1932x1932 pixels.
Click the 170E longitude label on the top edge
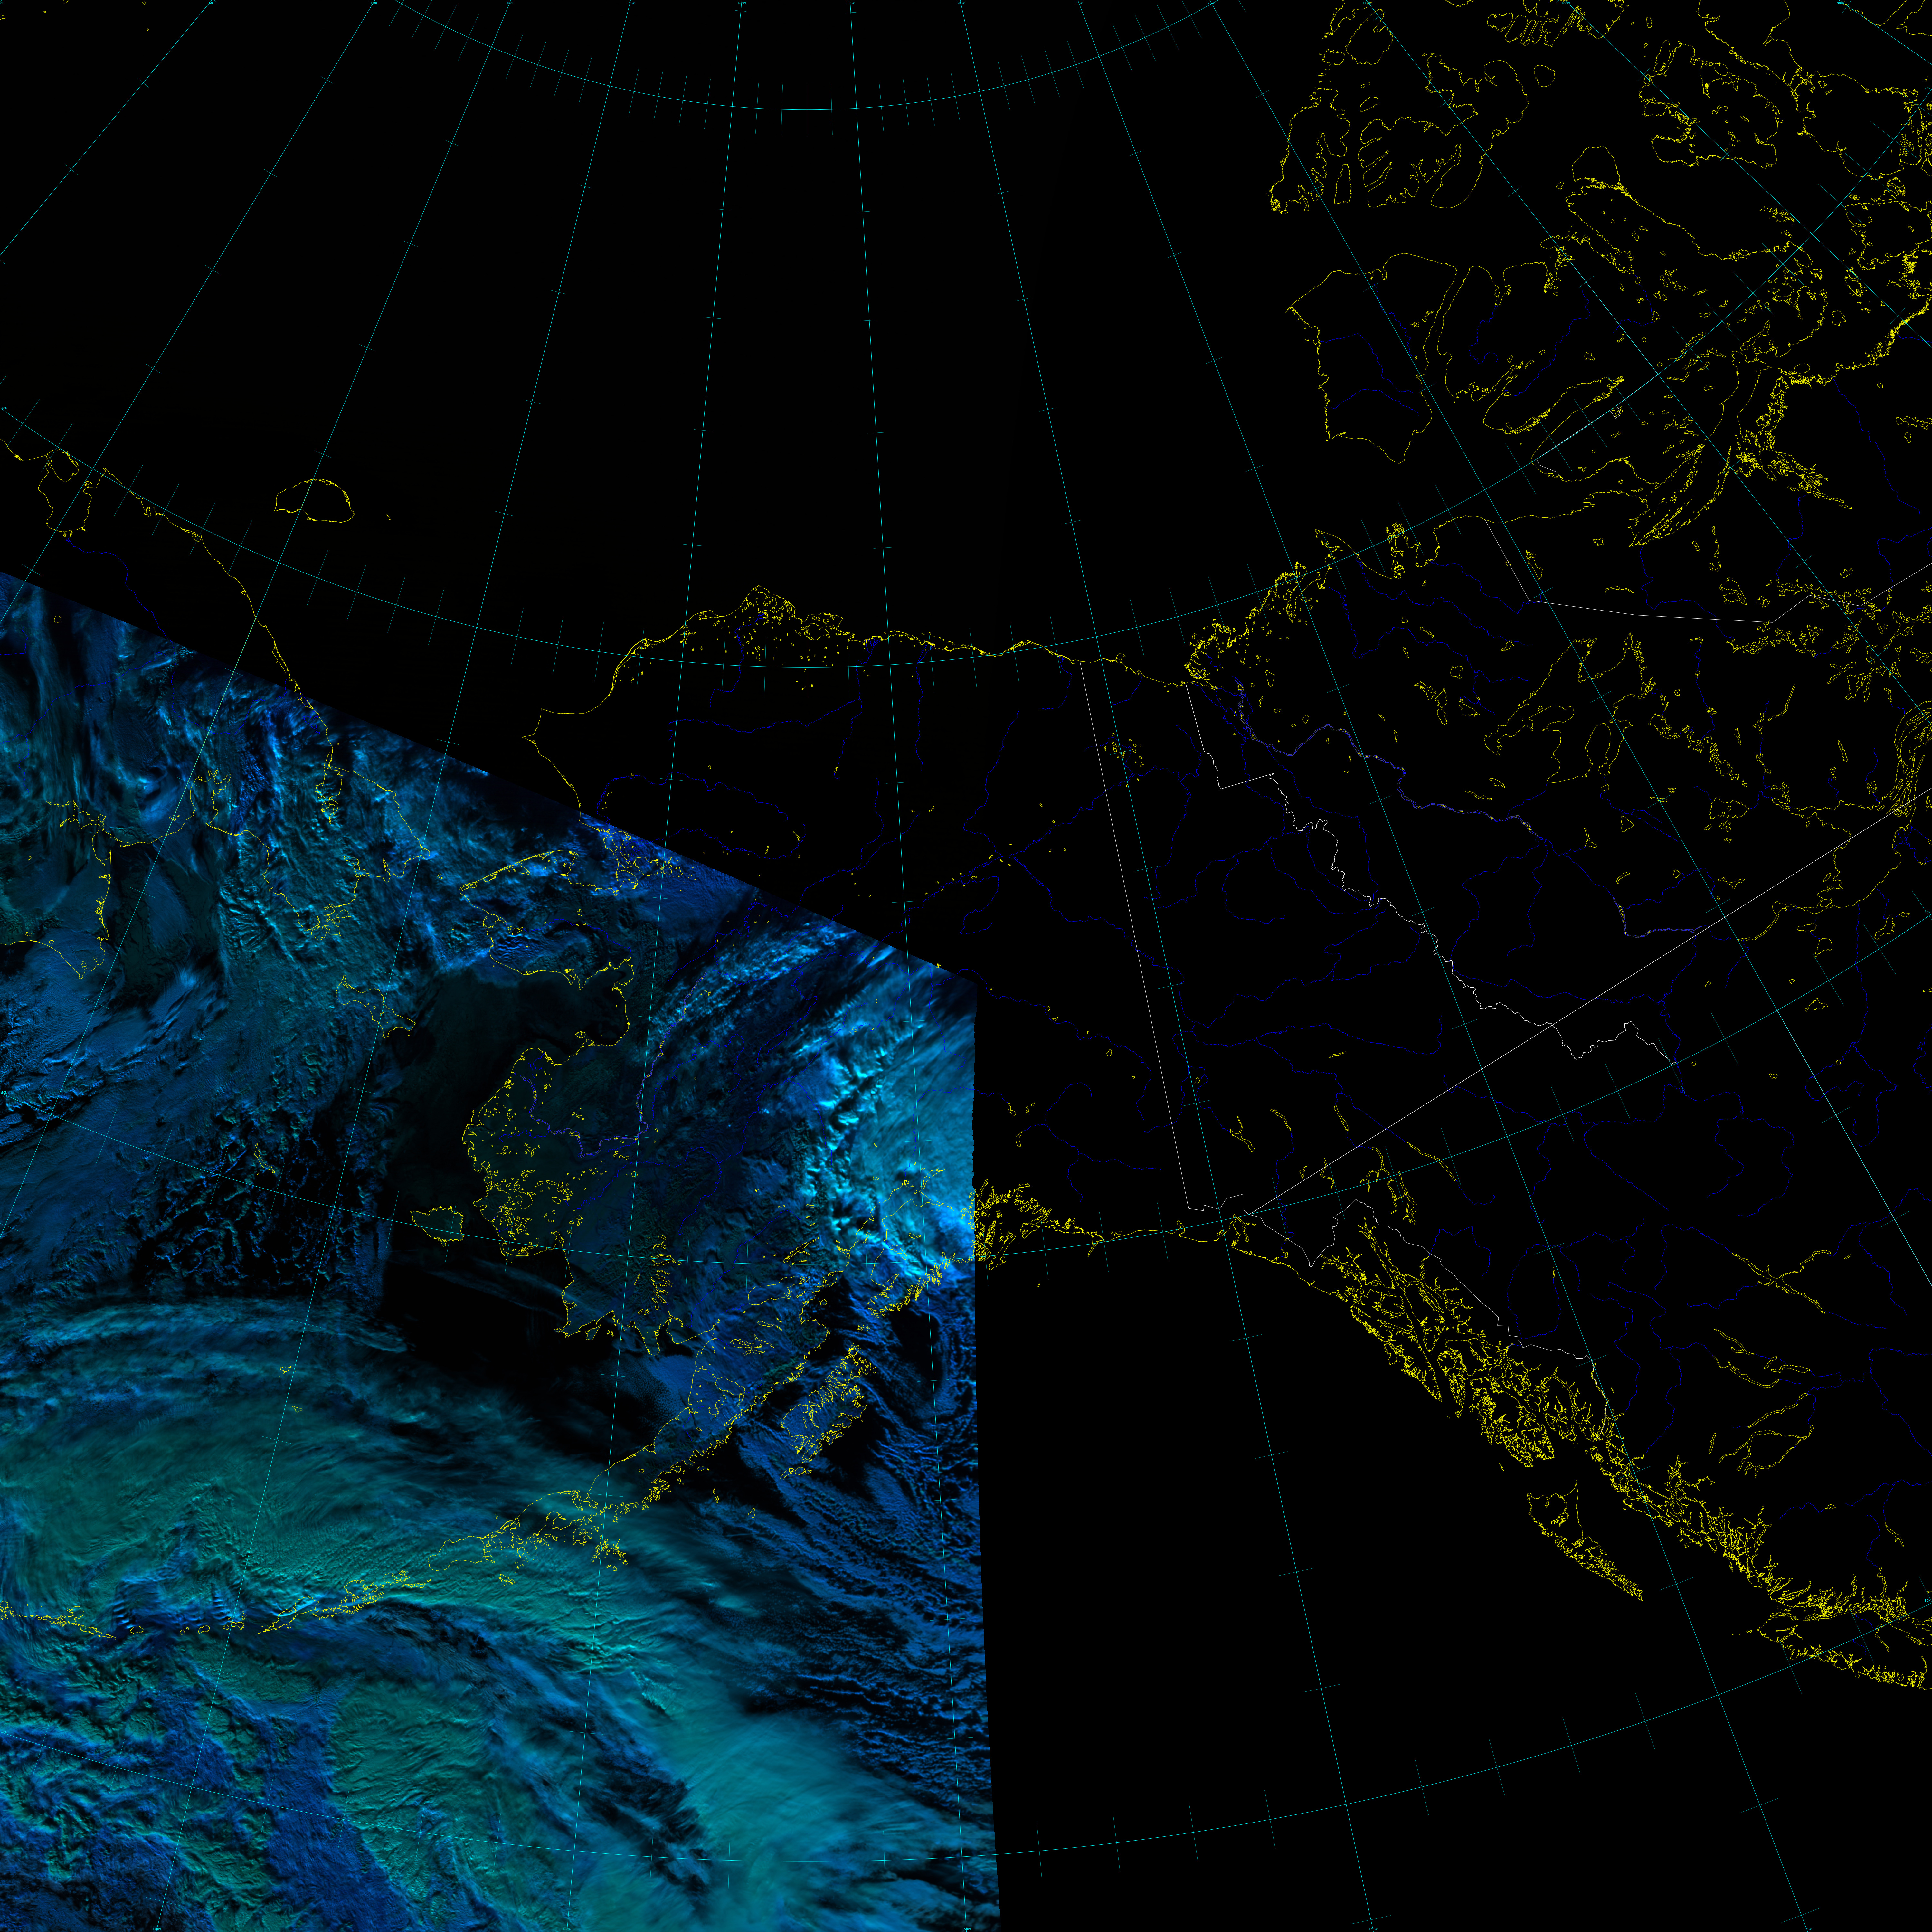374,3
